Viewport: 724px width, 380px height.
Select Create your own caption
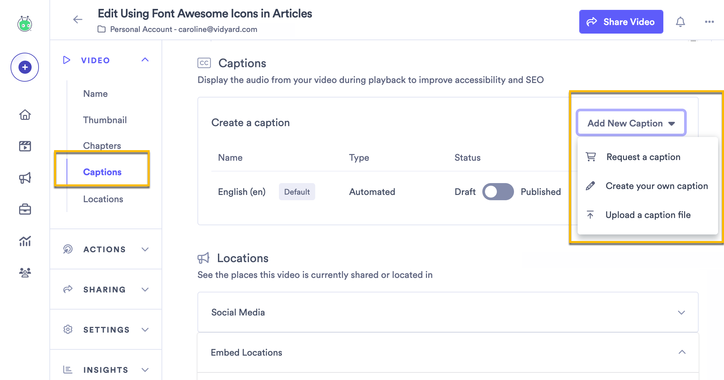pyautogui.click(x=656, y=186)
